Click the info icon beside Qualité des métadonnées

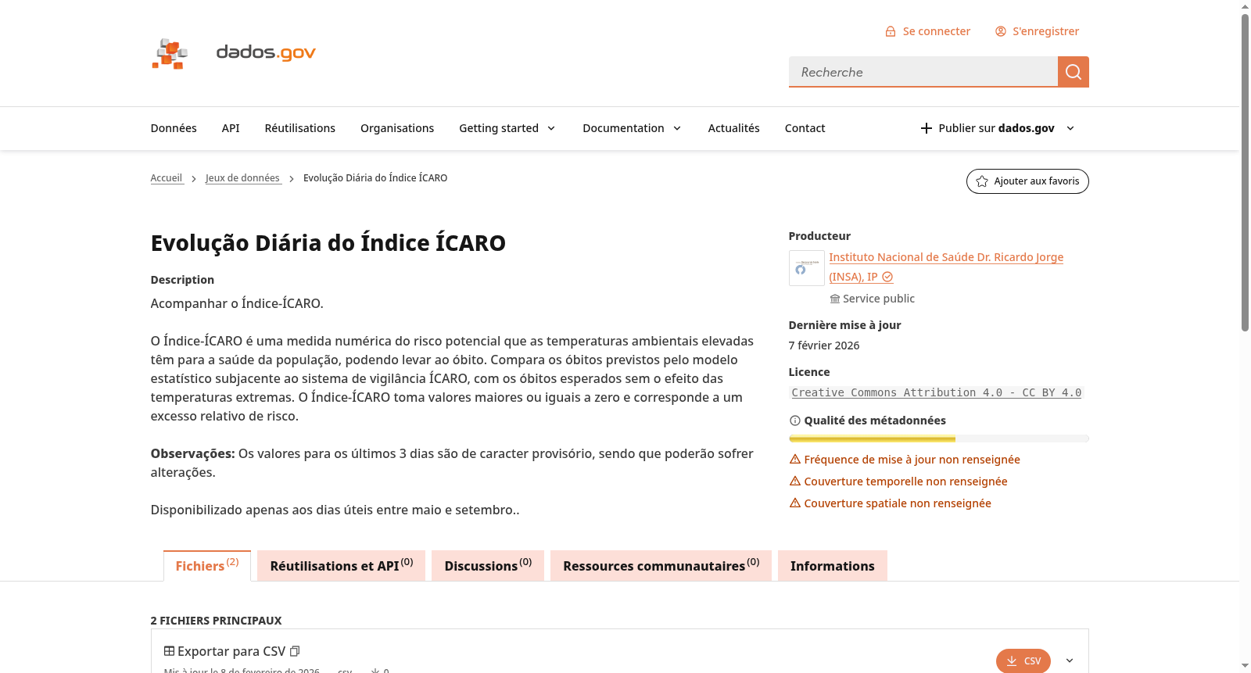[795, 421]
